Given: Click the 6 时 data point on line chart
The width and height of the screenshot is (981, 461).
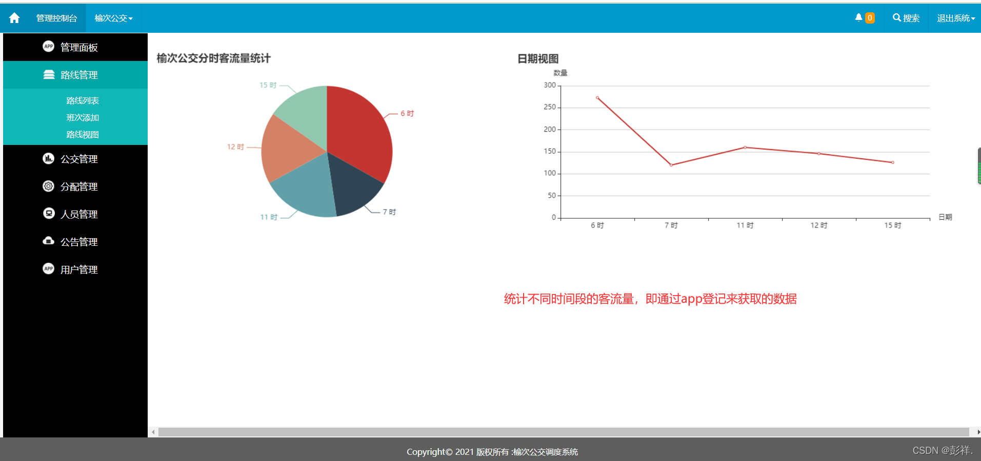Looking at the screenshot, I should pos(597,97).
